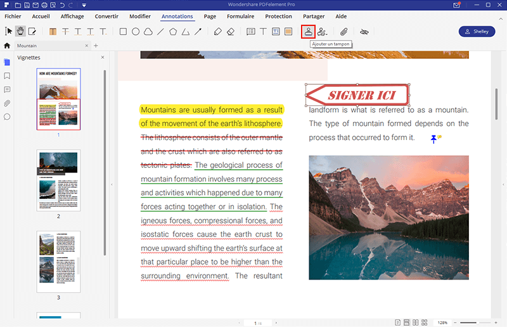
Task: Select the typewriter text comment tool
Action: coord(263,32)
